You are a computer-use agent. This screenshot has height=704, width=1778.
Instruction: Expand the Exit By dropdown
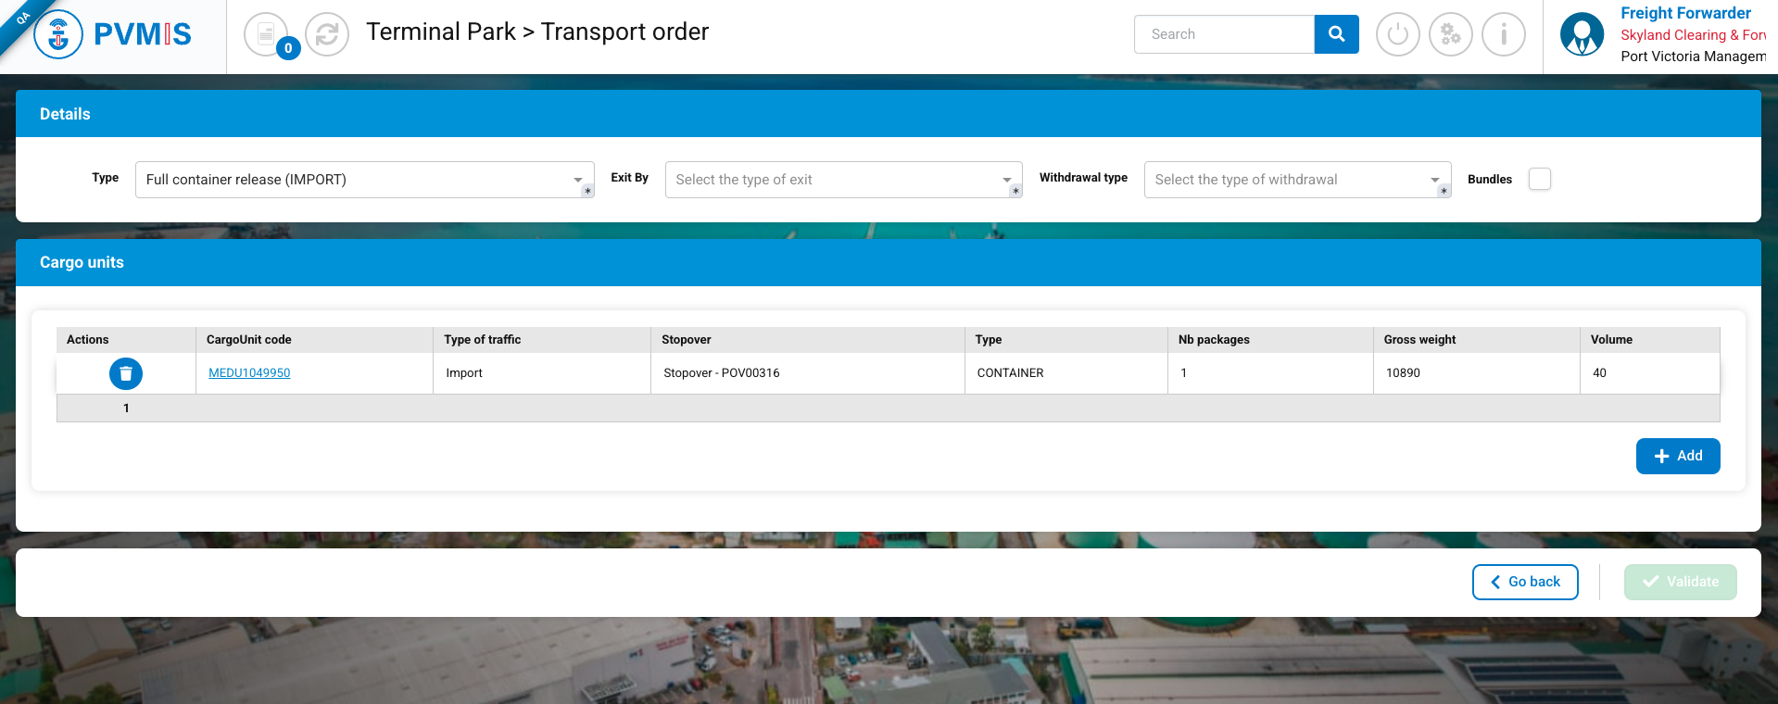pyautogui.click(x=842, y=180)
